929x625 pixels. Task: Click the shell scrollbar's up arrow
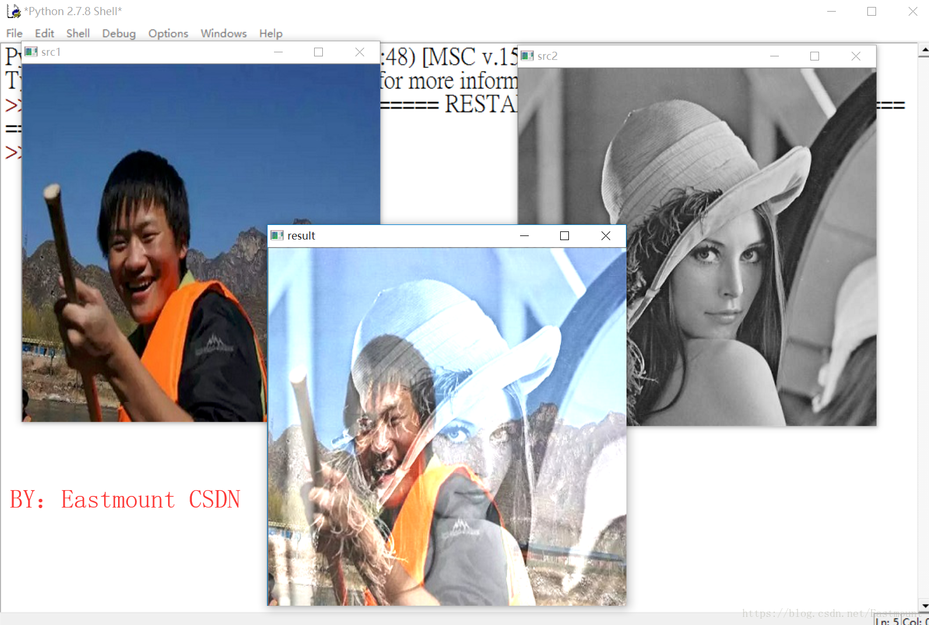tap(924, 51)
